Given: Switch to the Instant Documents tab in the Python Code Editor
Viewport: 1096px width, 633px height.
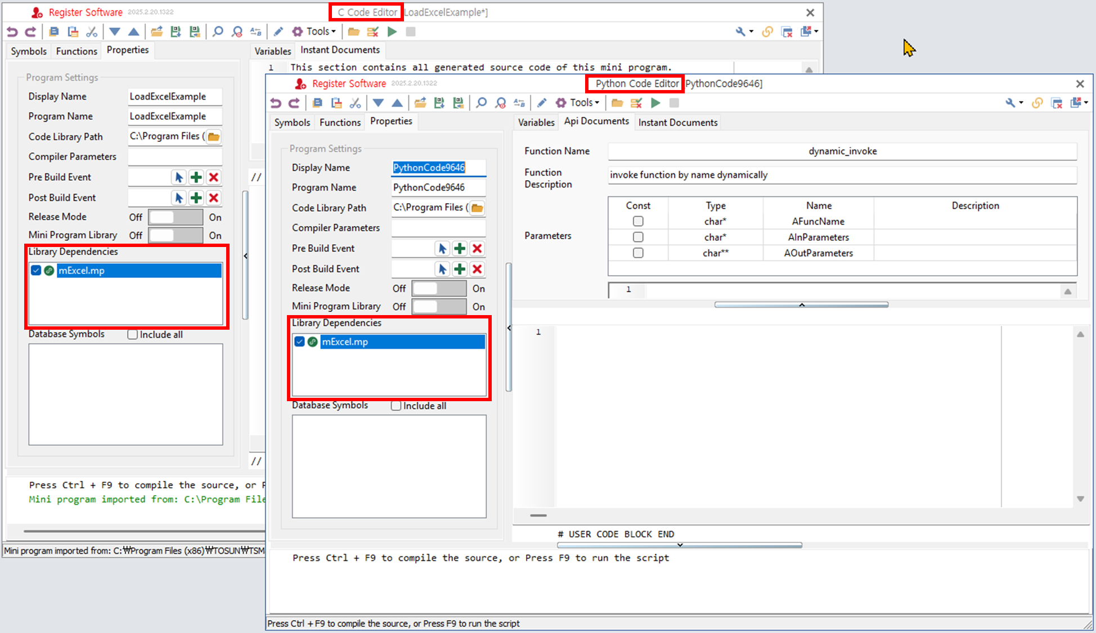Looking at the screenshot, I should click(677, 122).
